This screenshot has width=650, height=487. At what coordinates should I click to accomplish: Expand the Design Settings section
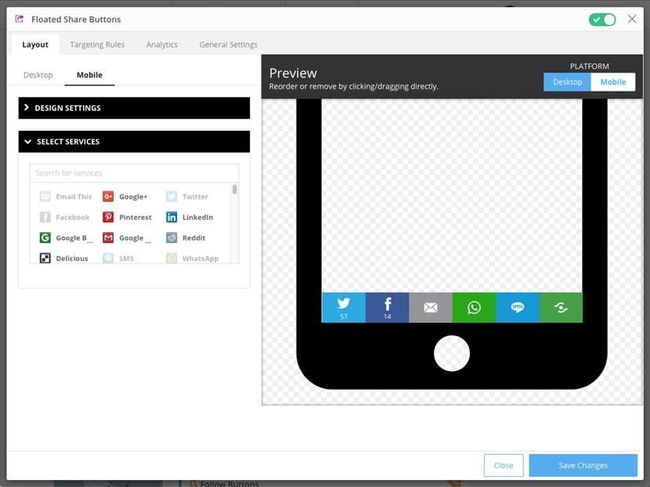(135, 108)
